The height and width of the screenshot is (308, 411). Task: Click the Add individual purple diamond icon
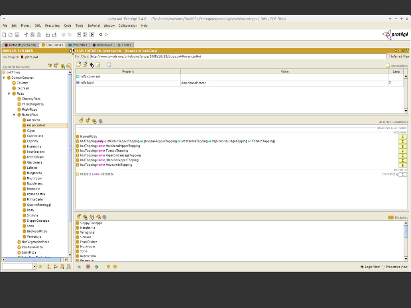click(92, 65)
